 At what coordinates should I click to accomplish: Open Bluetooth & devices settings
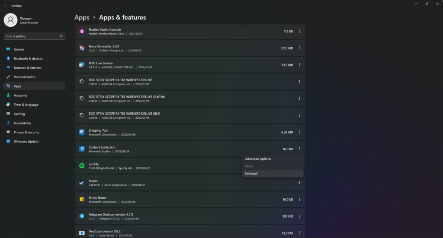(28, 59)
